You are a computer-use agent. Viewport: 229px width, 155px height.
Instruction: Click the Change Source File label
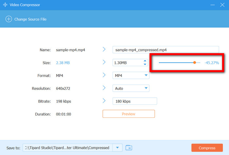click(30, 19)
